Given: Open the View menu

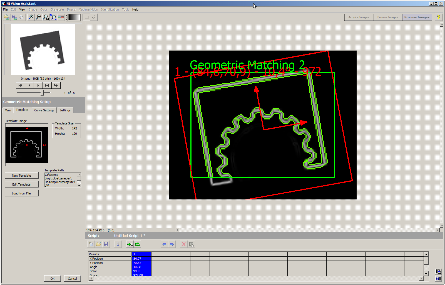Looking at the screenshot, I should click(22, 9).
